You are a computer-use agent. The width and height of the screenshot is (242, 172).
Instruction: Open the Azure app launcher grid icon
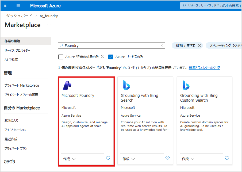tap(6, 6)
